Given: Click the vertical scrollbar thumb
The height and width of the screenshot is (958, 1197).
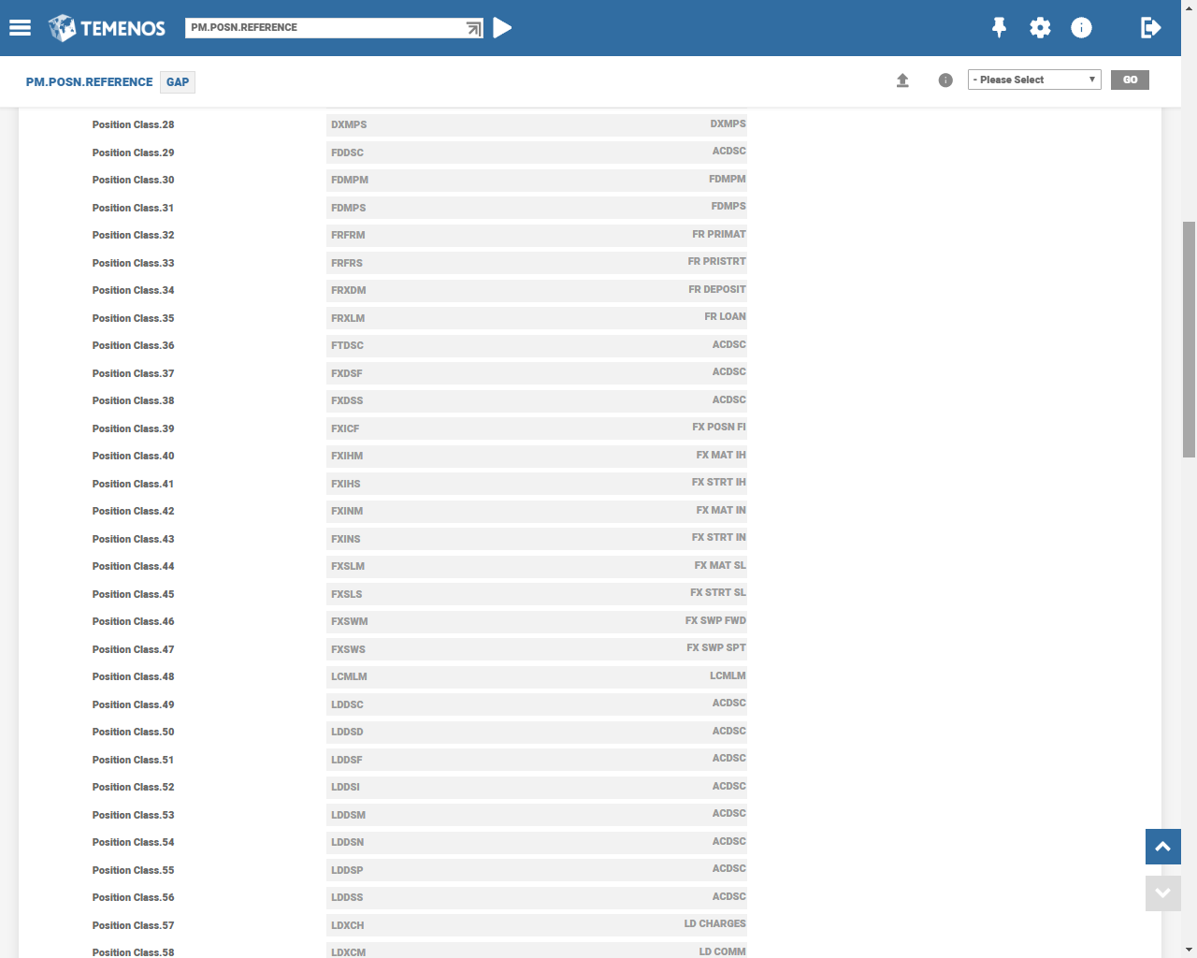Looking at the screenshot, I should (1189, 339).
